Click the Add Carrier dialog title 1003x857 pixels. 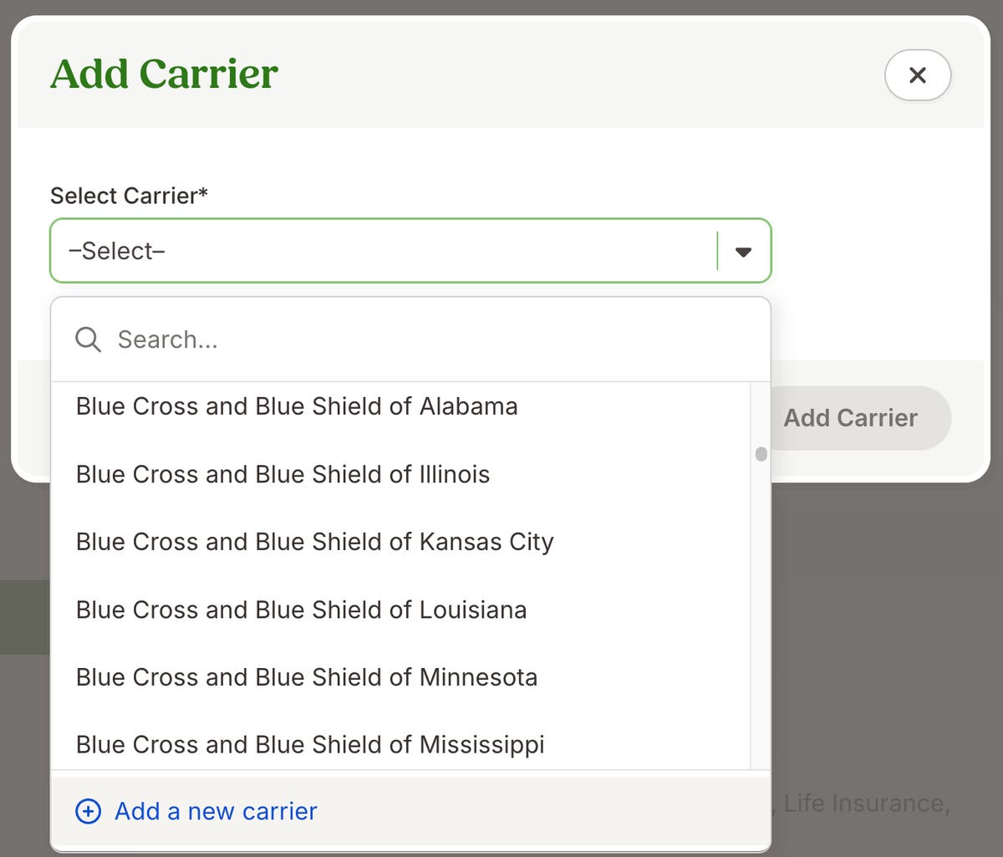164,74
